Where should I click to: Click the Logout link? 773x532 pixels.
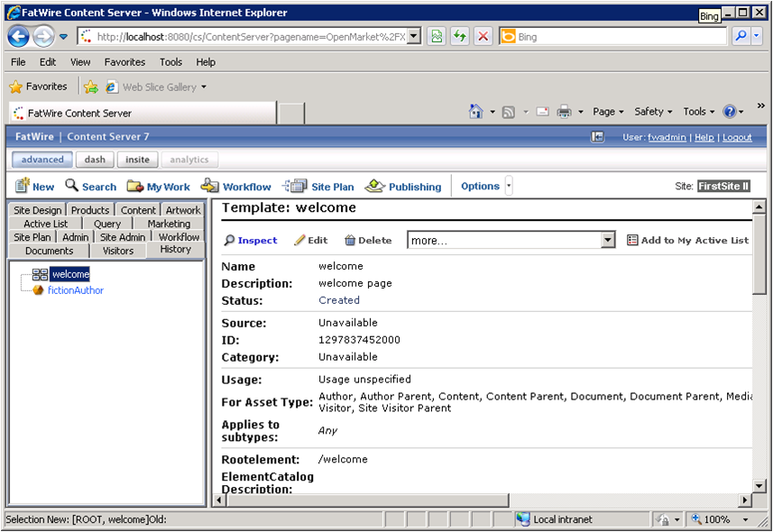coord(737,138)
